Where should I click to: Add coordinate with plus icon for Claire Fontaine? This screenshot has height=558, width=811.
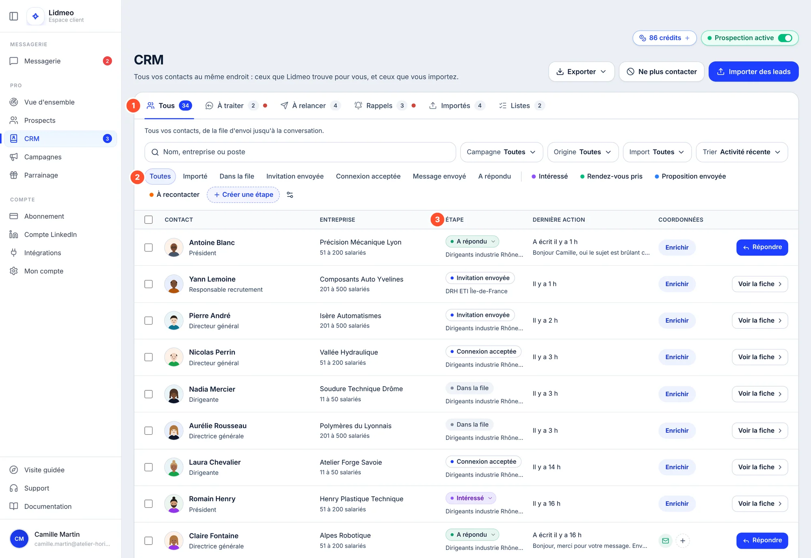coord(683,541)
